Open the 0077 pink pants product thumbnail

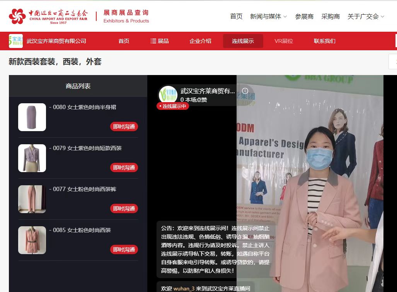pyautogui.click(x=32, y=199)
